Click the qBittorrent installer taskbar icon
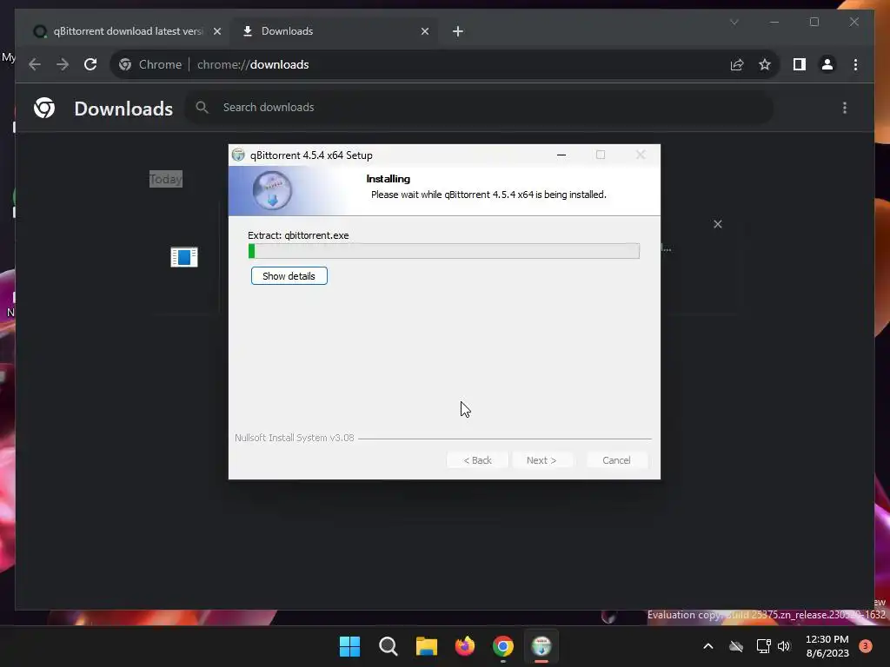The width and height of the screenshot is (890, 667). coord(541,646)
